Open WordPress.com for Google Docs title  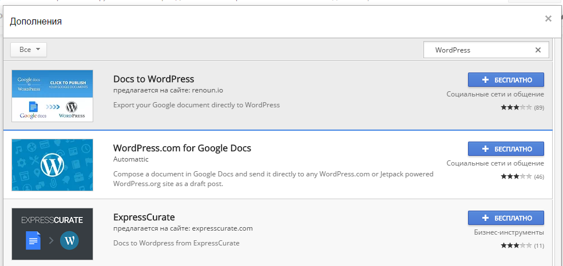(x=182, y=148)
